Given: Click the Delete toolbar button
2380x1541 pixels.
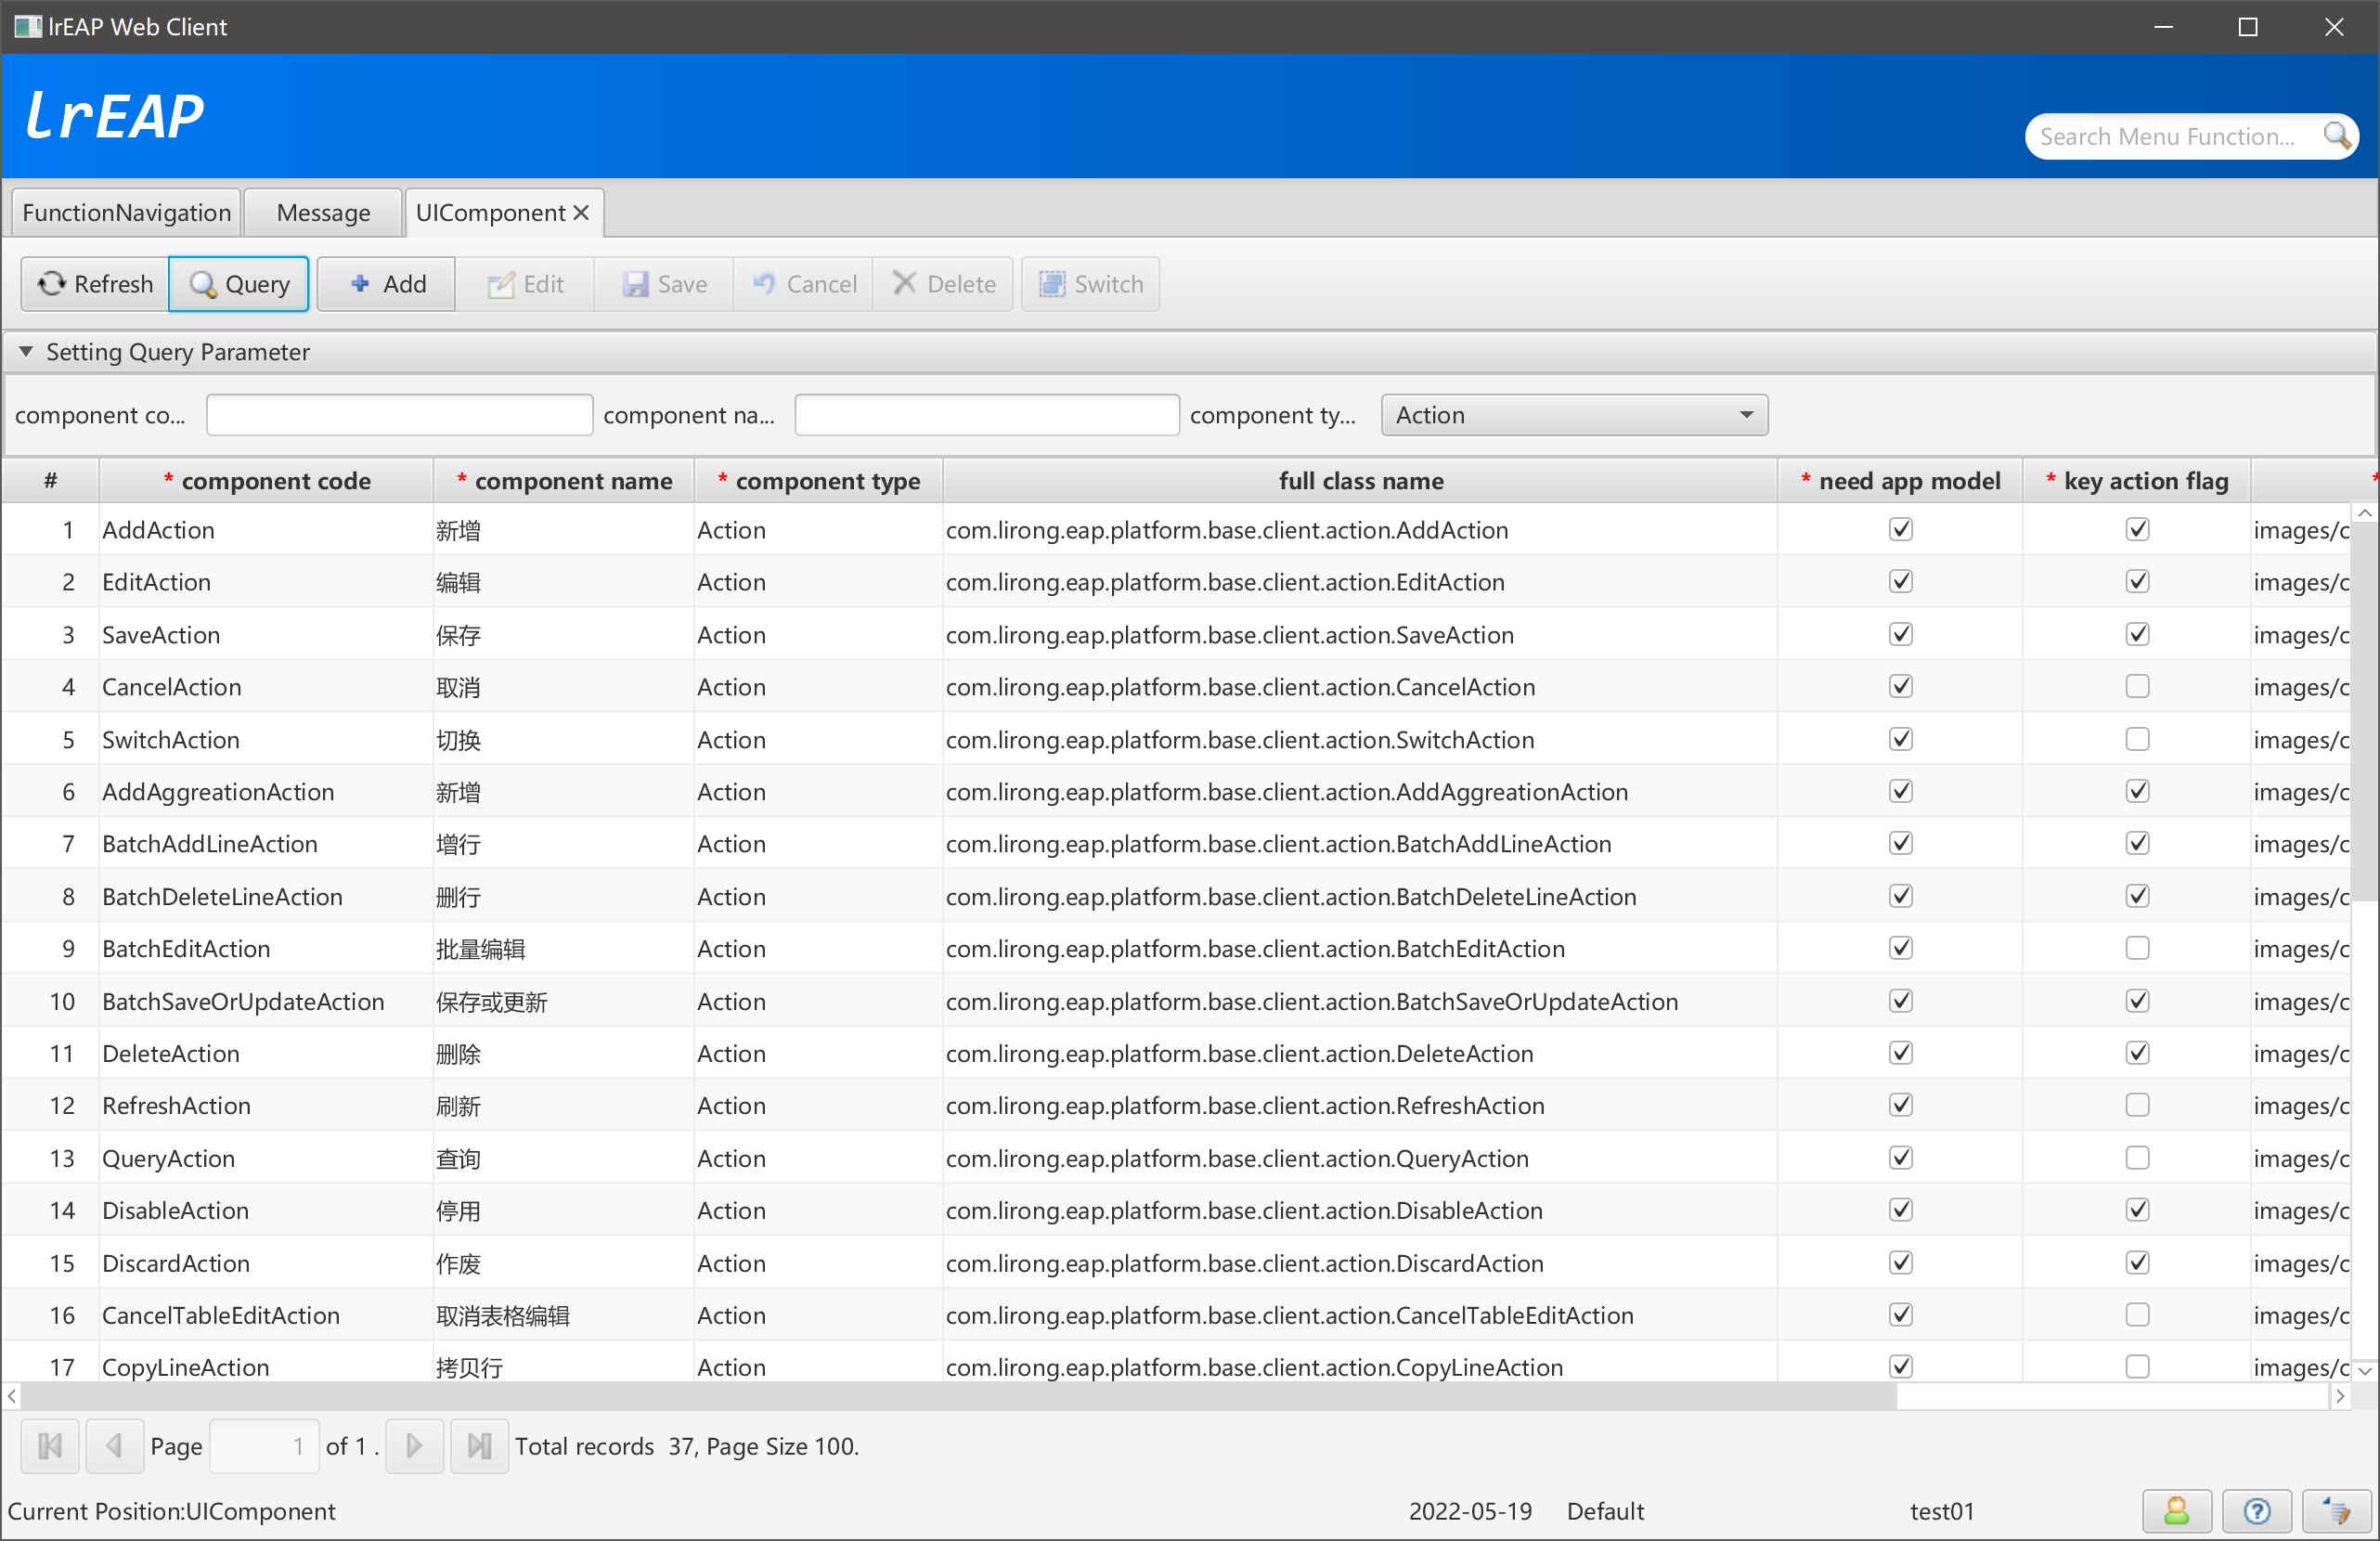Looking at the screenshot, I should click(x=943, y=284).
